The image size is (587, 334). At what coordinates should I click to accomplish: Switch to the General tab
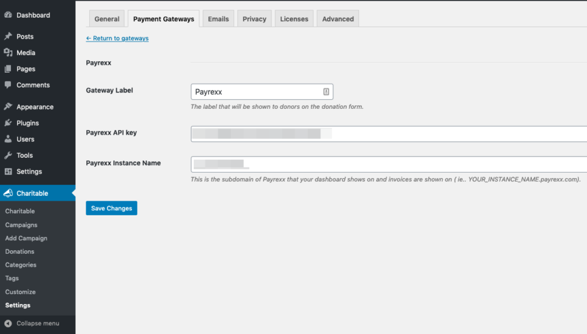point(106,19)
